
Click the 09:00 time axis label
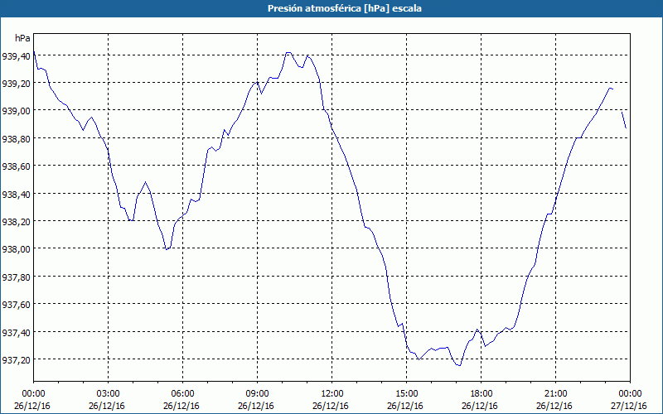258,394
